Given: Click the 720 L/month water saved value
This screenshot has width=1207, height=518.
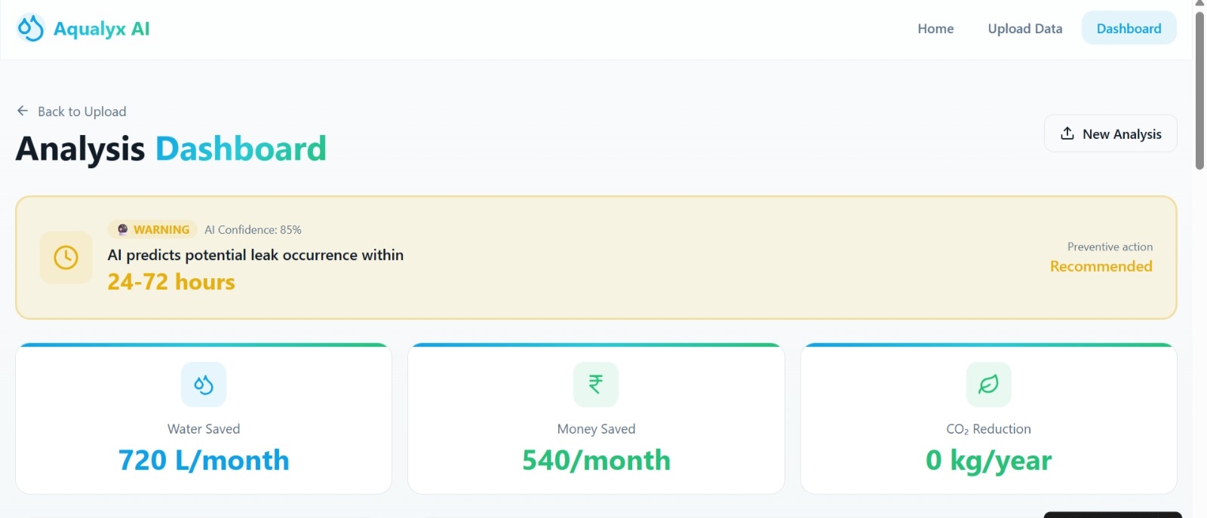Looking at the screenshot, I should coord(204,460).
